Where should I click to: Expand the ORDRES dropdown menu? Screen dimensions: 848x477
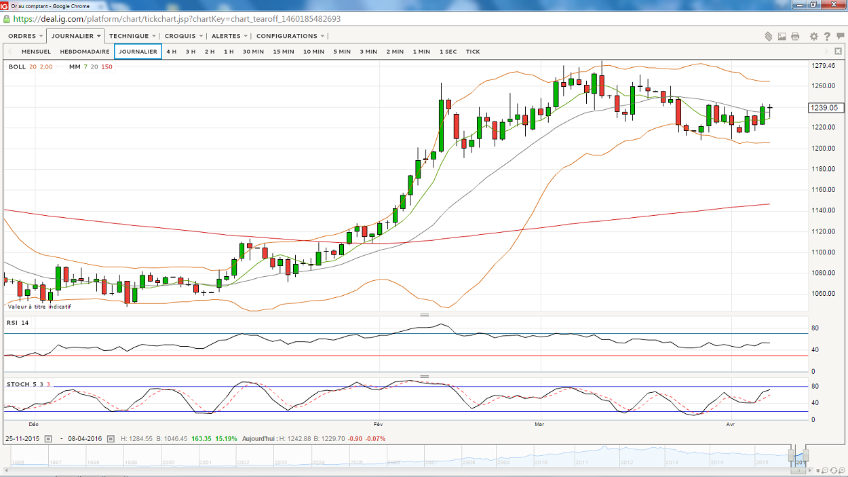(x=26, y=36)
